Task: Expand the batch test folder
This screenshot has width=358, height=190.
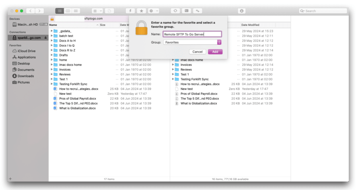Action: (52, 36)
